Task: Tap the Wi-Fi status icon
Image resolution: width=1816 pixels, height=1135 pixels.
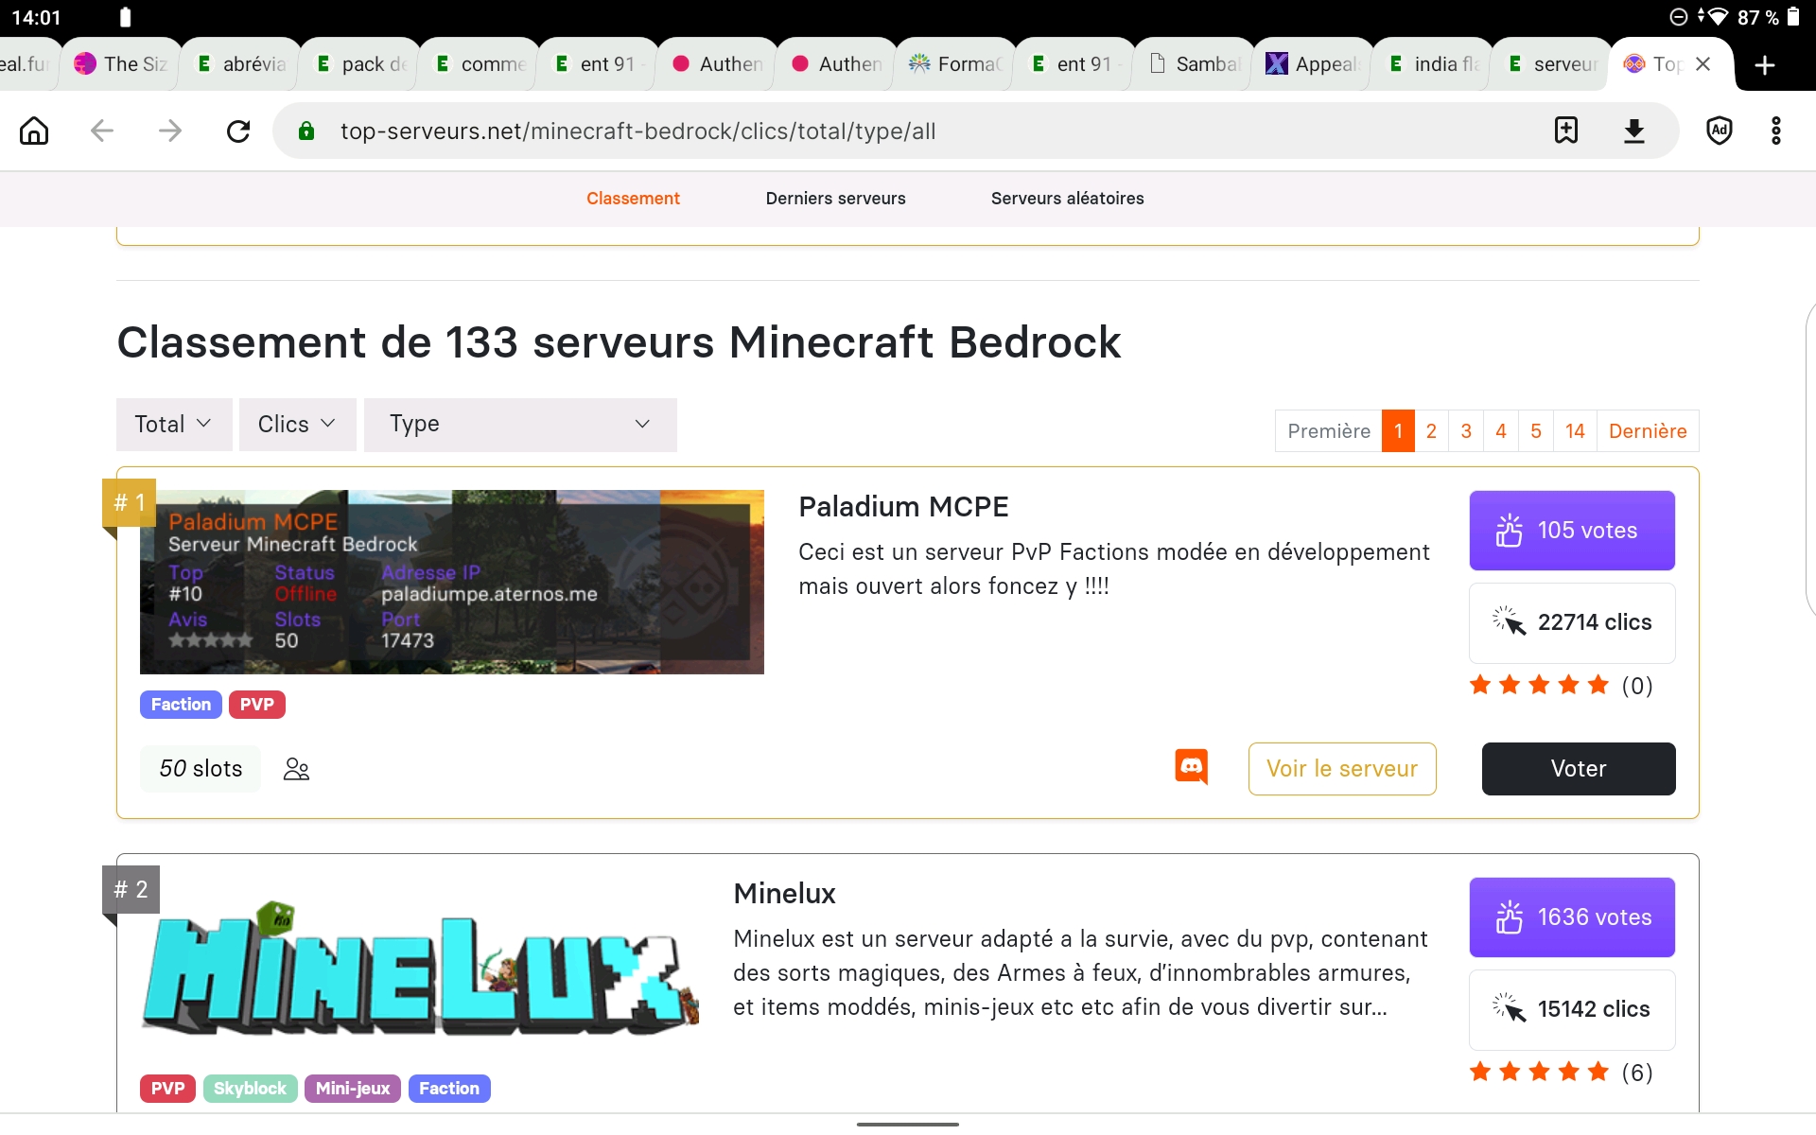Action: 1717,16
